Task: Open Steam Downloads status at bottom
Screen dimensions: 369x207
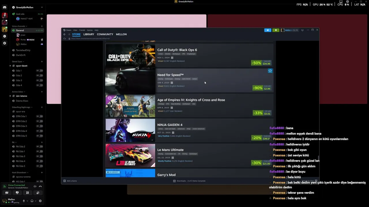Action: tap(189, 181)
